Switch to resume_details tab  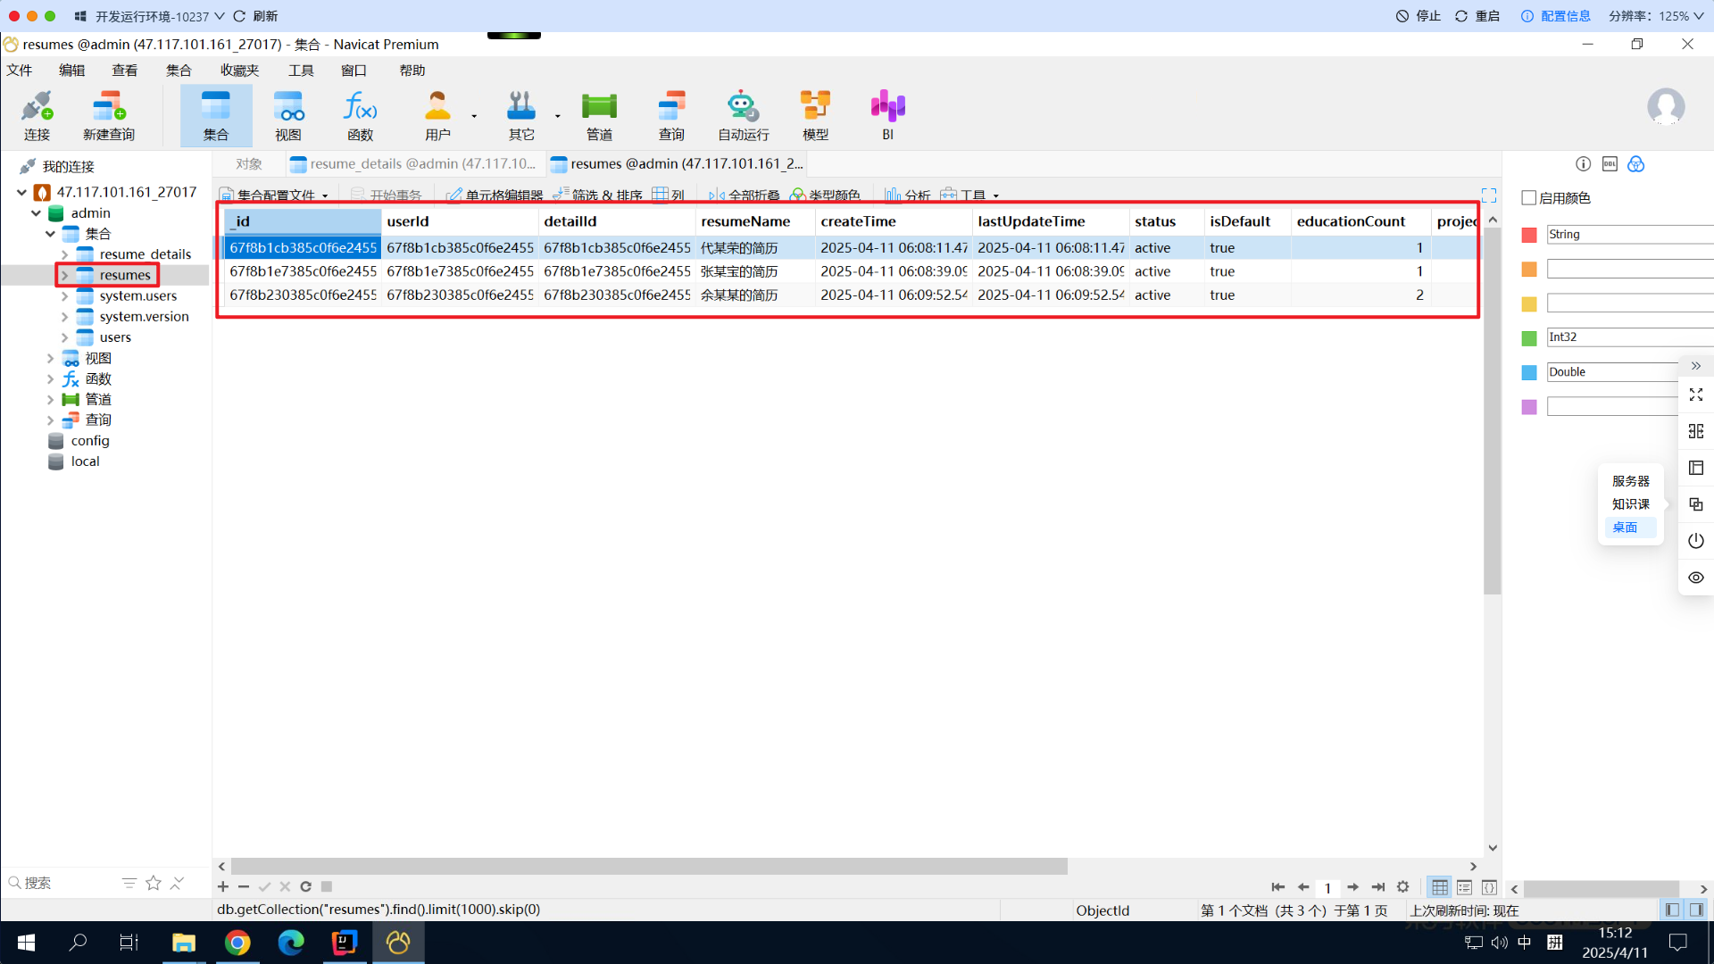coord(413,164)
